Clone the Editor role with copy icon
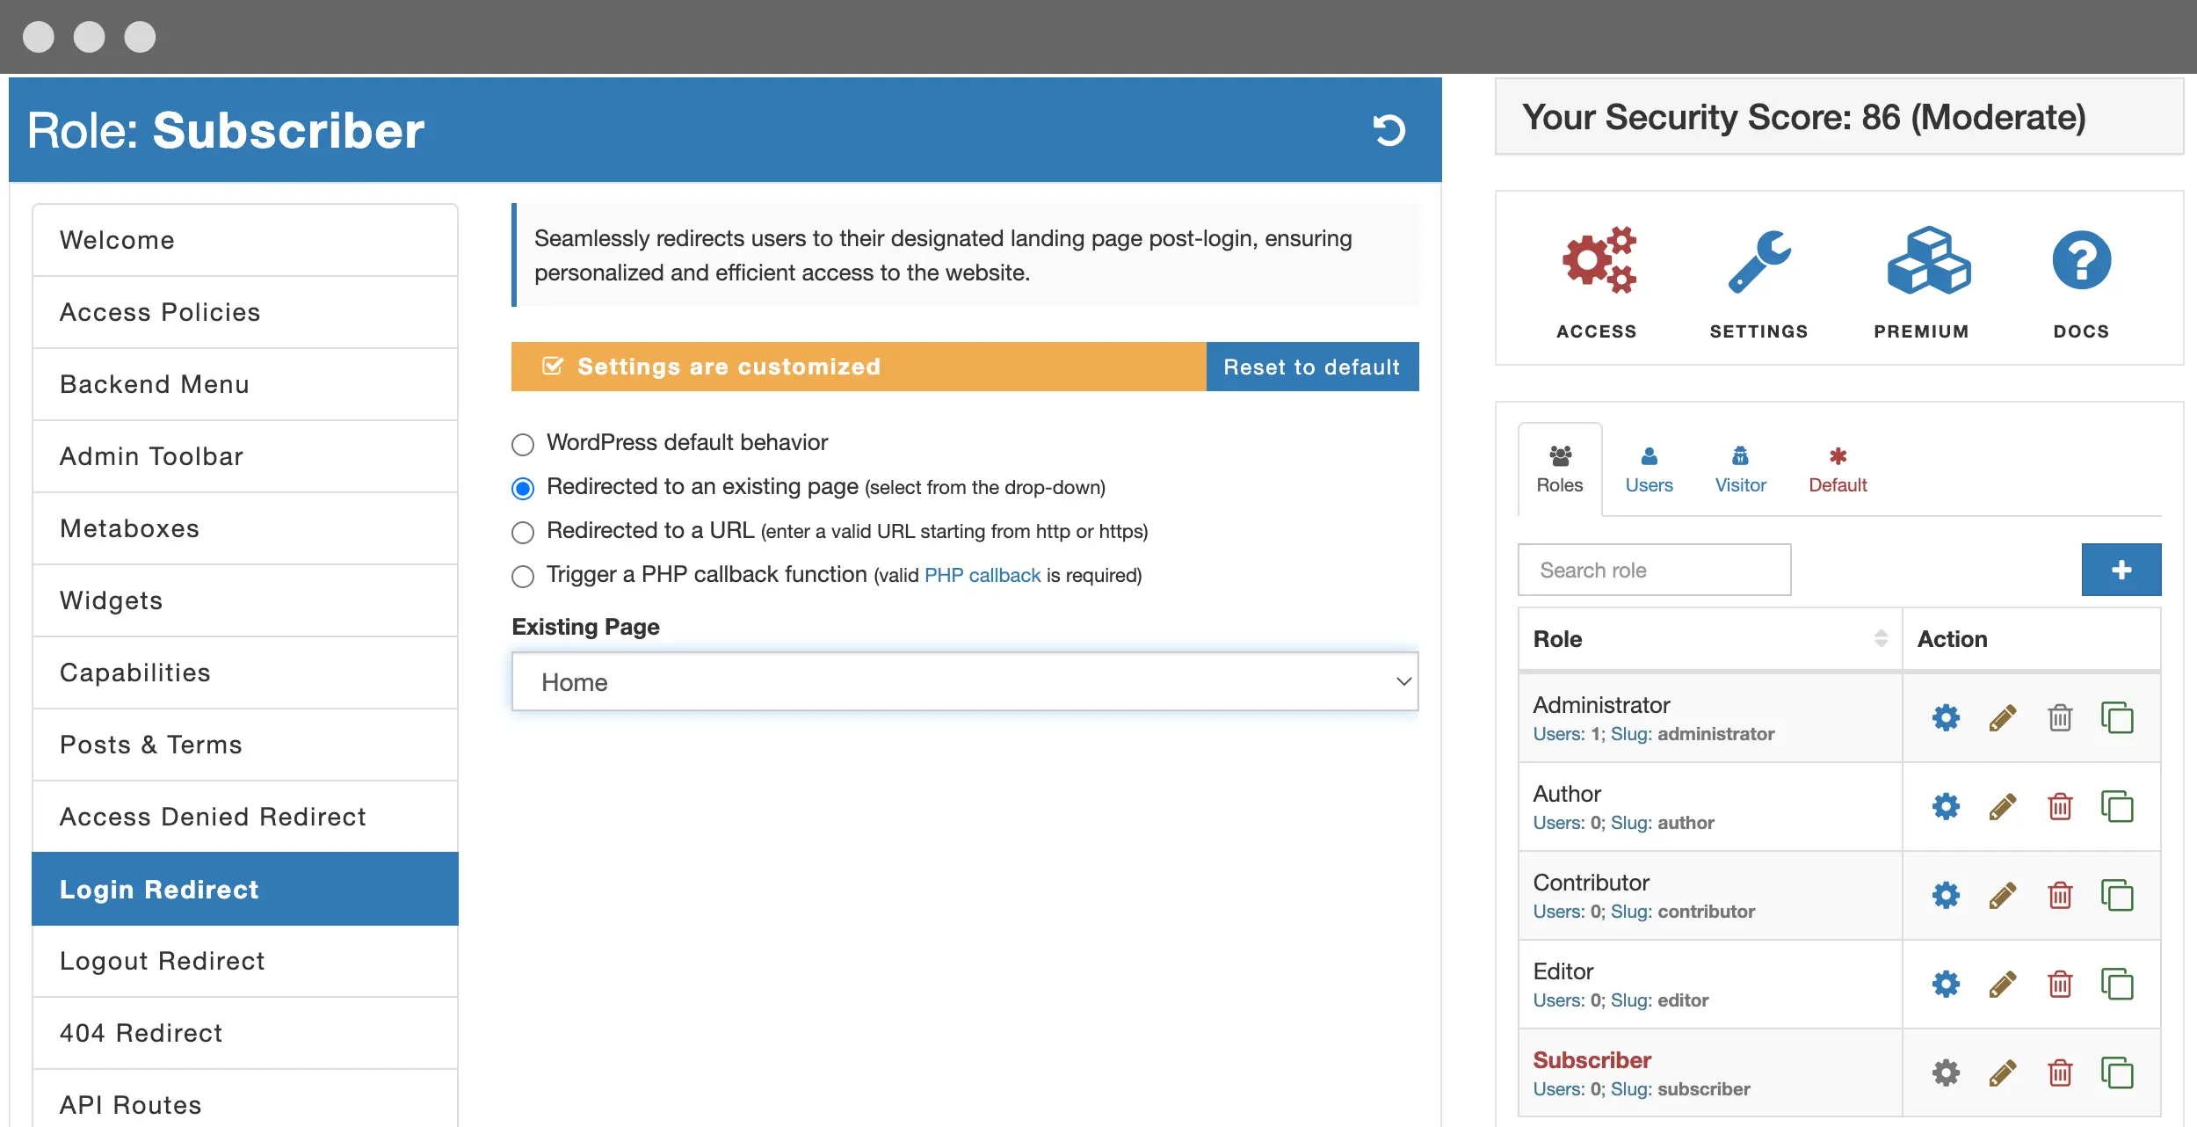The height and width of the screenshot is (1127, 2197). click(x=2117, y=985)
